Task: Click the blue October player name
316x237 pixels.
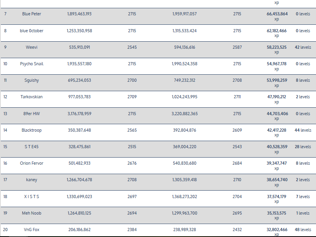Action: pyautogui.click(x=31, y=31)
